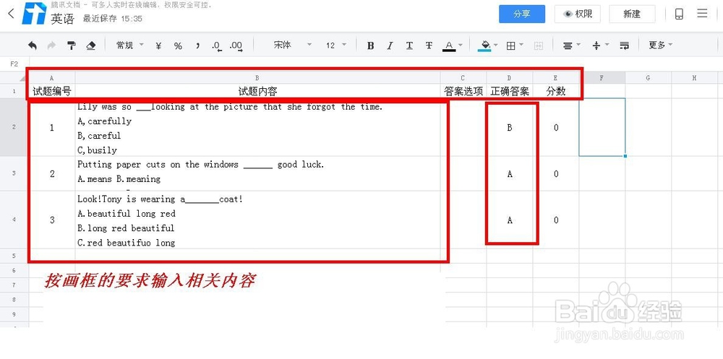Expand the fill color dropdown arrow

pos(496,46)
